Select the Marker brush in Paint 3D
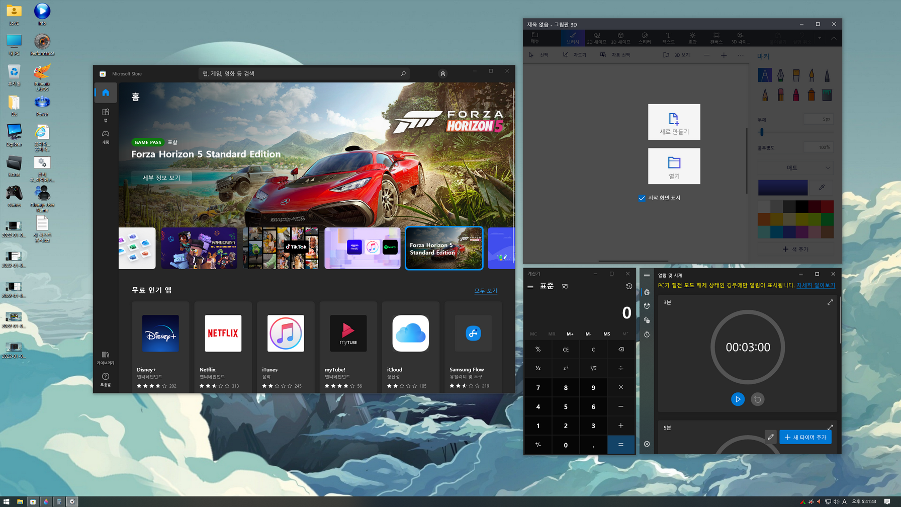The image size is (901, 507). [x=765, y=75]
